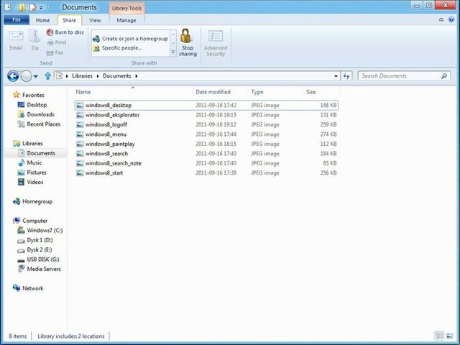Open the Manage ribbon tab
Screen dimensions: 460x345
(126, 20)
